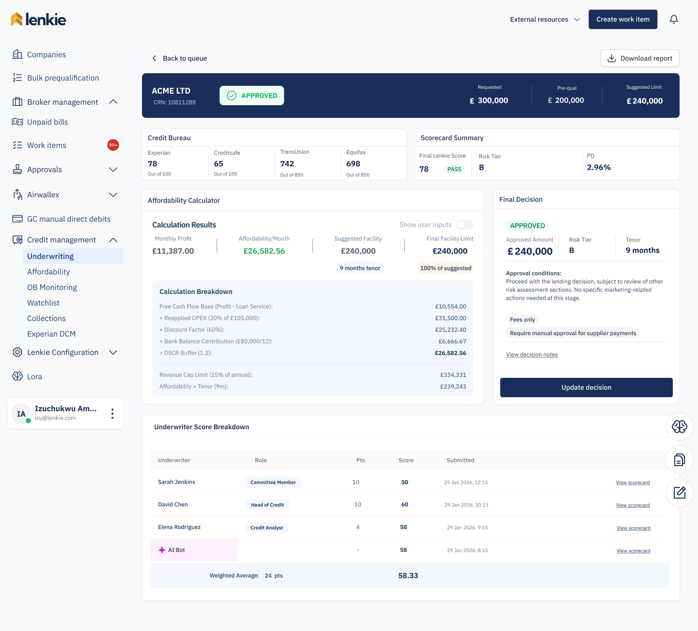
Task: Open the user profile three-dot menu
Action: click(112, 414)
